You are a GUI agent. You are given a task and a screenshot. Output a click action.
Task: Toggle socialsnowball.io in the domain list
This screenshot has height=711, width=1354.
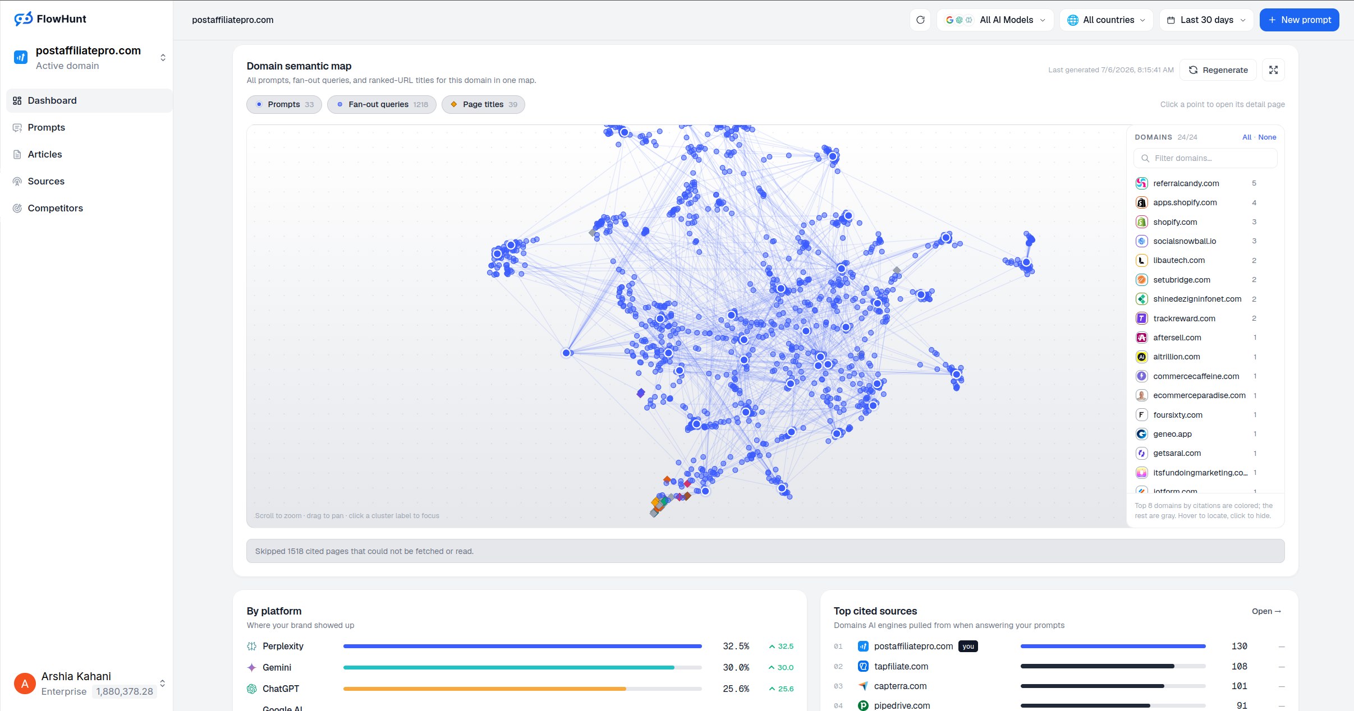pyautogui.click(x=1195, y=241)
